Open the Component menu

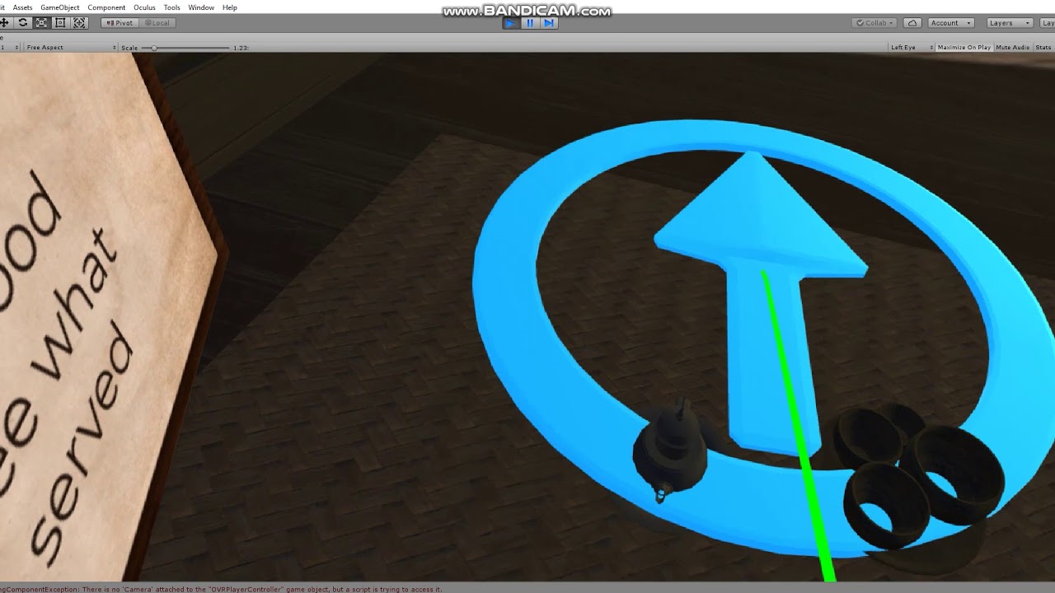tap(106, 7)
